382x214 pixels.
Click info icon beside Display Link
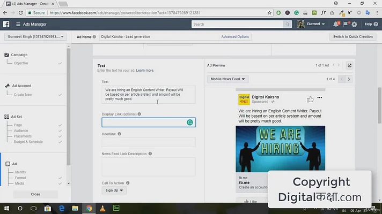coord(139,114)
